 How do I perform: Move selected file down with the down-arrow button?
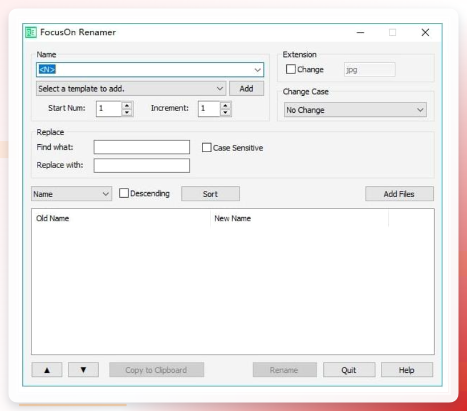click(x=83, y=370)
